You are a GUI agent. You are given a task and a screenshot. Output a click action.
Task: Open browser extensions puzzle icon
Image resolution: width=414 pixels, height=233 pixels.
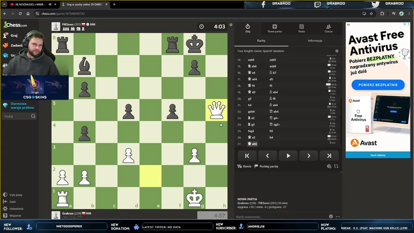[x=382, y=14]
